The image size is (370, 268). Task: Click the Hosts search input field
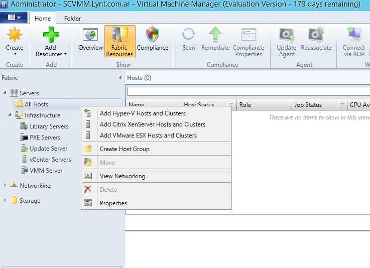click(x=249, y=91)
